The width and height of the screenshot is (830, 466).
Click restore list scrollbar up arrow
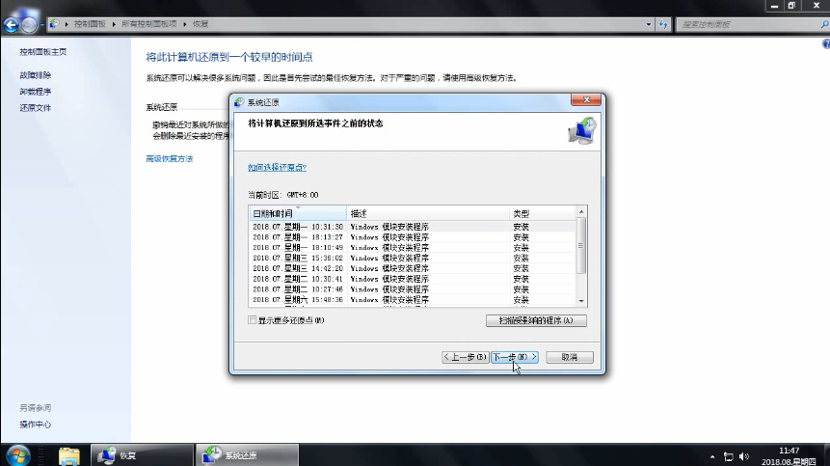pyautogui.click(x=581, y=212)
